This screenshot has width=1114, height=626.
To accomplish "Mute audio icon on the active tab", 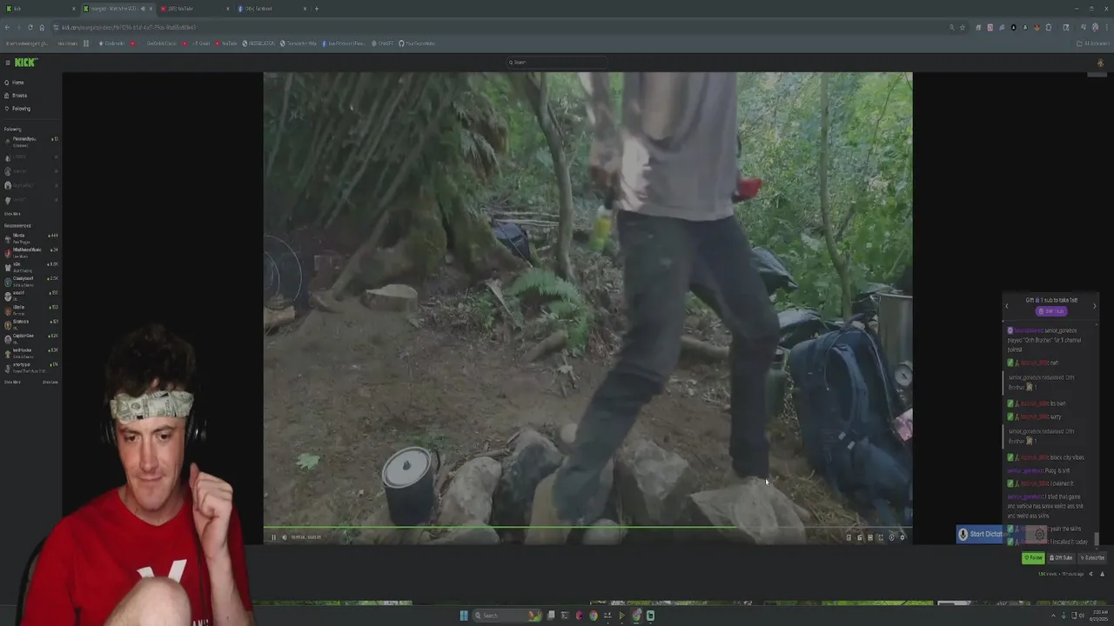I will tap(142, 9).
